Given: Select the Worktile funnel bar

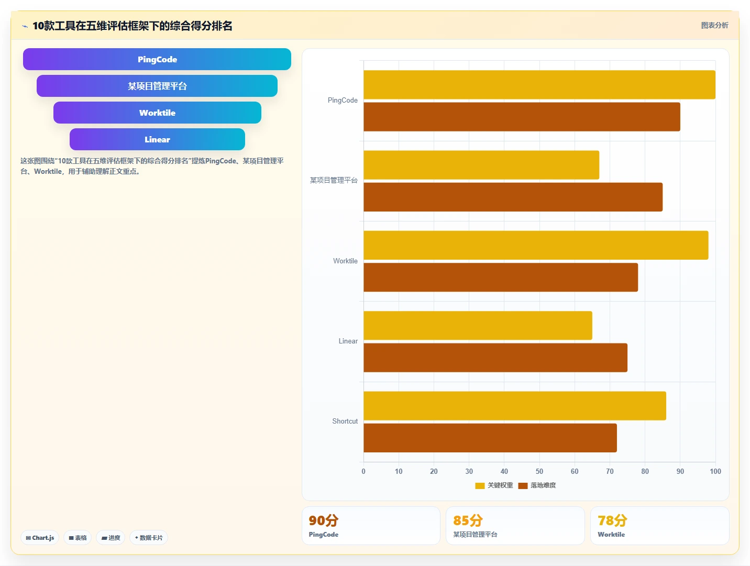Looking at the screenshot, I should pos(157,113).
